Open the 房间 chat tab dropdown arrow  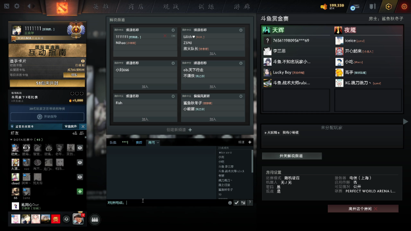coord(158,143)
